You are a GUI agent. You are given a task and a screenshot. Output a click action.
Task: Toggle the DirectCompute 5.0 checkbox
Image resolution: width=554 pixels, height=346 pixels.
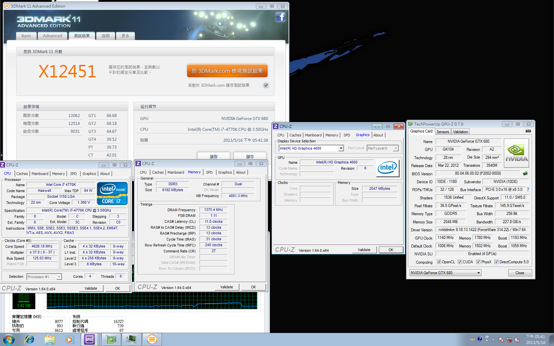[x=496, y=262]
